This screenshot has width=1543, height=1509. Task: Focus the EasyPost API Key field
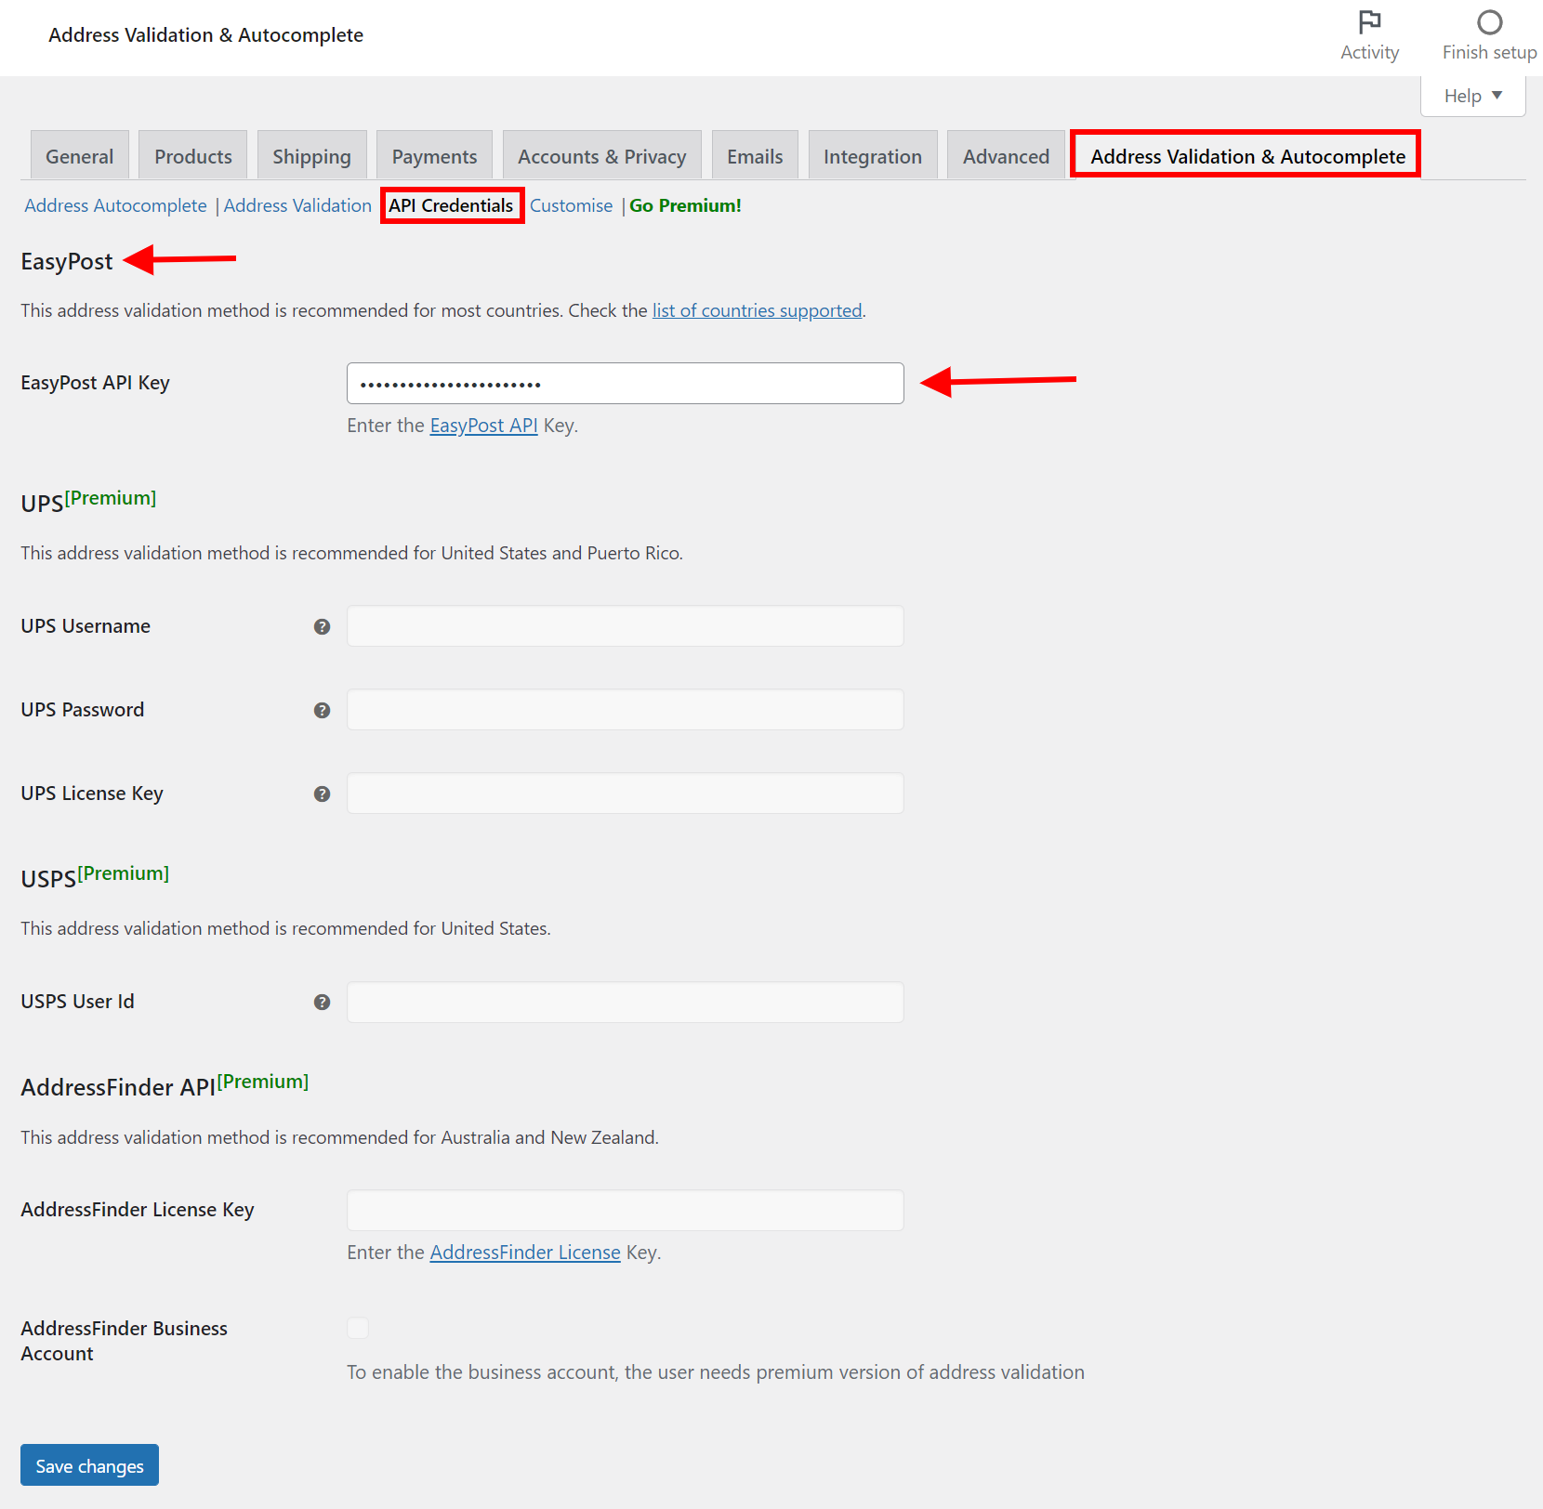[625, 383]
